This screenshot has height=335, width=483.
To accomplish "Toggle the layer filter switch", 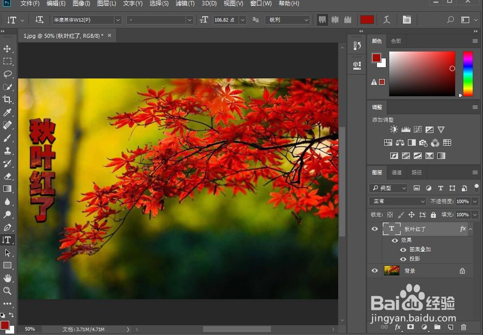I will 477,187.
